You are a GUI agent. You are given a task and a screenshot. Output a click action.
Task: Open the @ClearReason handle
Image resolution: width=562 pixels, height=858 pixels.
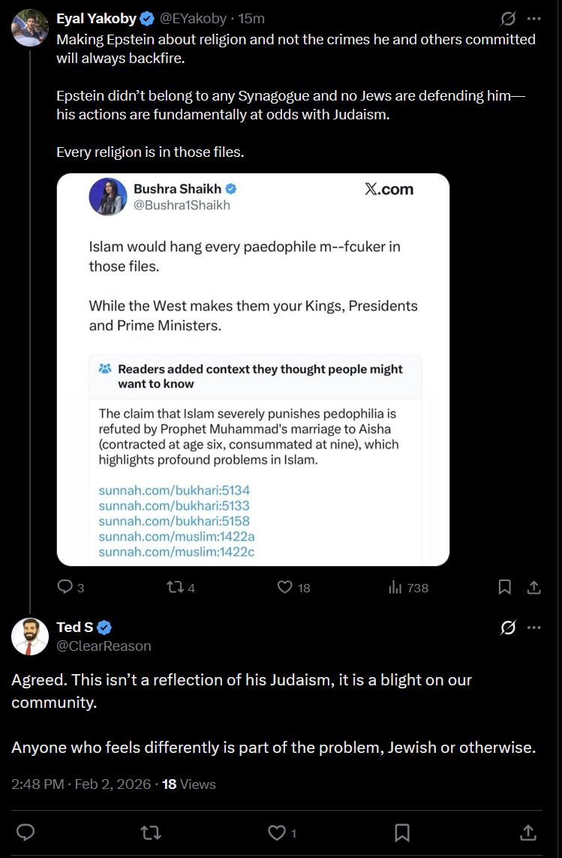tap(104, 646)
